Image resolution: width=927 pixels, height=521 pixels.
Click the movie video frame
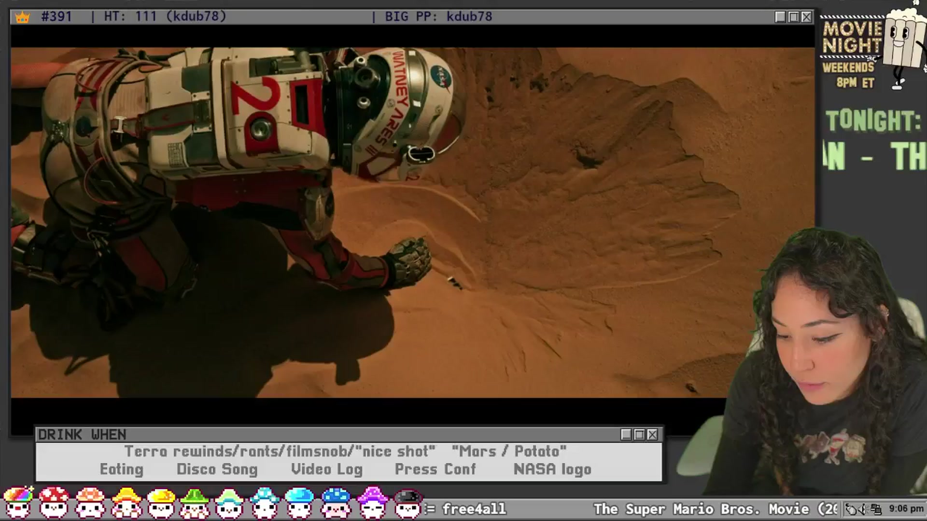pos(413,222)
